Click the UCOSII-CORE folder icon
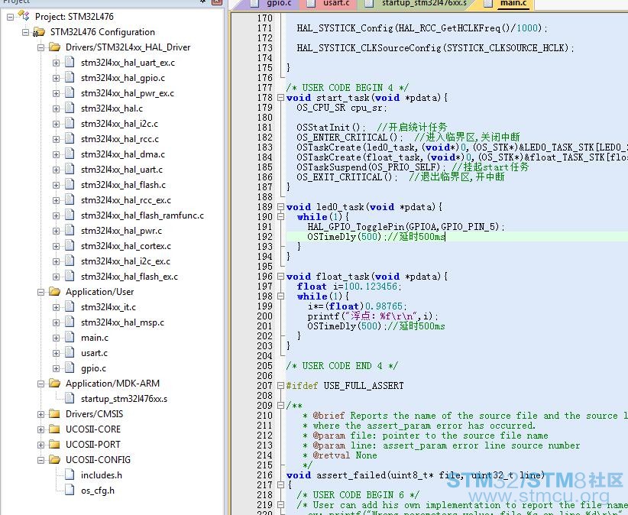Viewport: 628px width, 515px height. (54, 429)
